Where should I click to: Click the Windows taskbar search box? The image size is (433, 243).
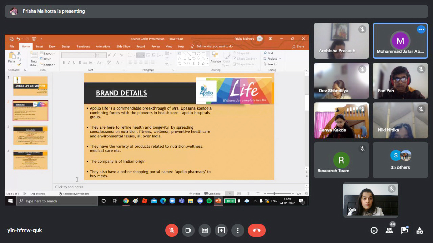pyautogui.click(x=58, y=201)
